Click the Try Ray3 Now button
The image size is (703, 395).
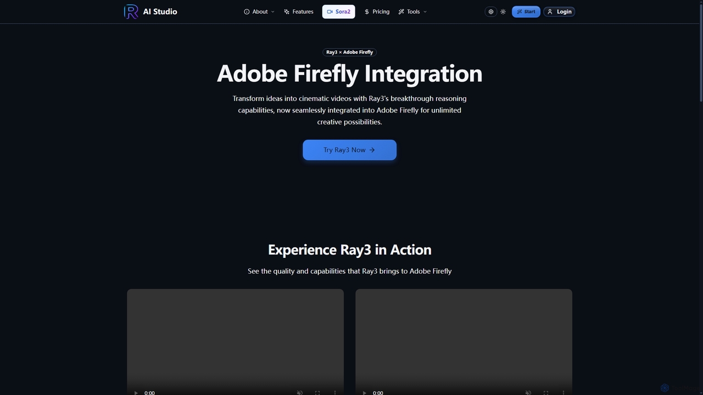click(349, 150)
